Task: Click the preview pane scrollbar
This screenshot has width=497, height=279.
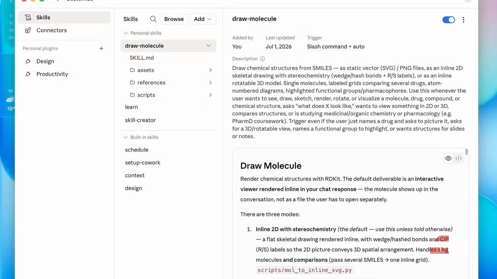Action: pyautogui.click(x=466, y=152)
